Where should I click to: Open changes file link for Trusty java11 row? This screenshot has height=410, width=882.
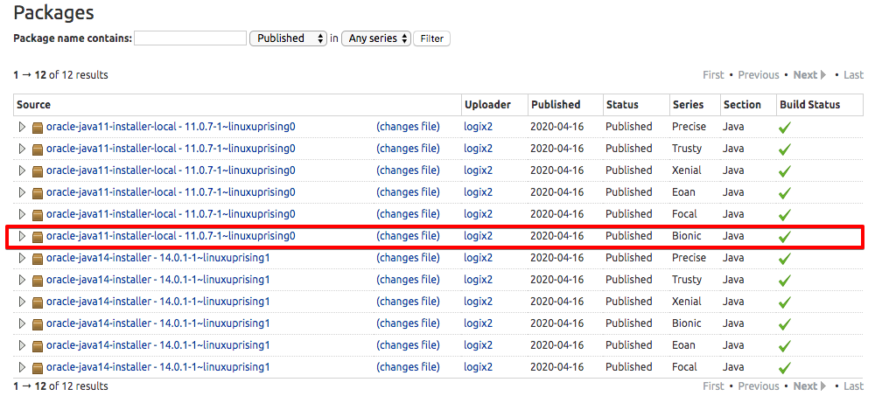point(408,149)
